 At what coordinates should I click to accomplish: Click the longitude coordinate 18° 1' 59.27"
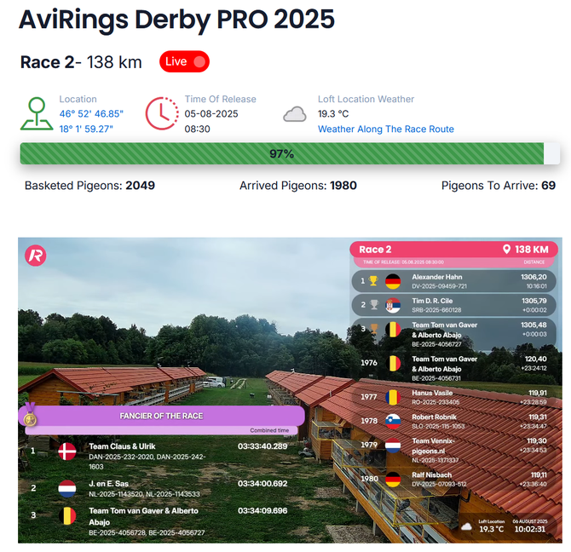click(86, 129)
